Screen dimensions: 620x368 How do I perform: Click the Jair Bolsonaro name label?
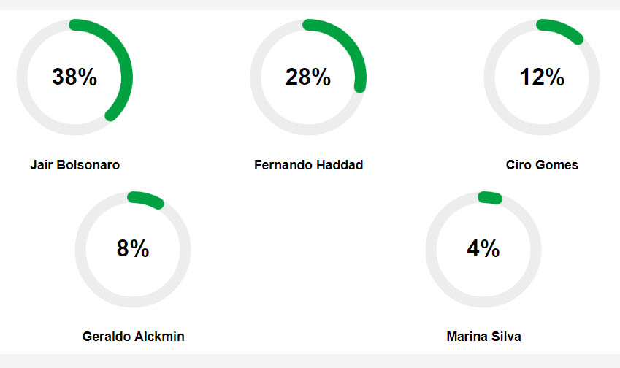point(74,165)
